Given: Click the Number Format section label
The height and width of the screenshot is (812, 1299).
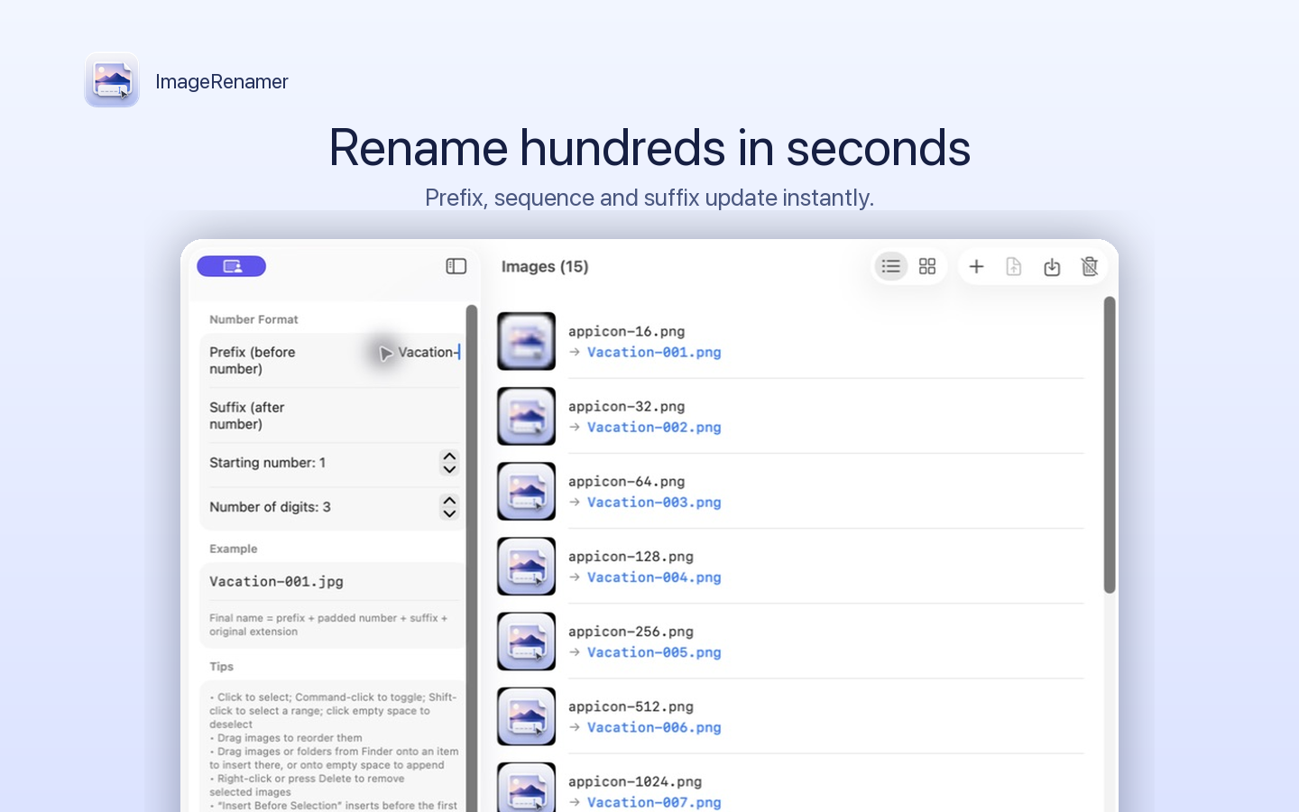Looking at the screenshot, I should 253,319.
